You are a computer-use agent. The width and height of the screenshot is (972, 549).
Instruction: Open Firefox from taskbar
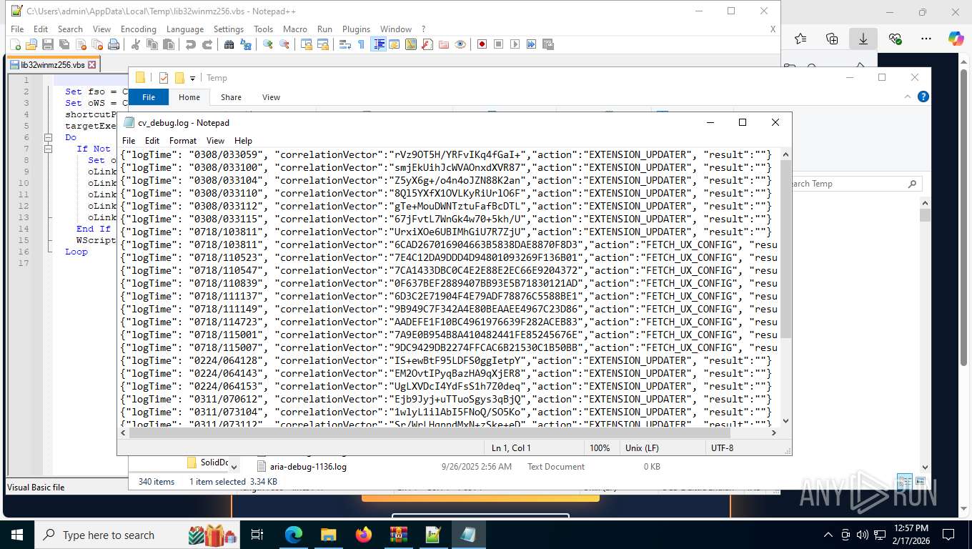click(364, 535)
